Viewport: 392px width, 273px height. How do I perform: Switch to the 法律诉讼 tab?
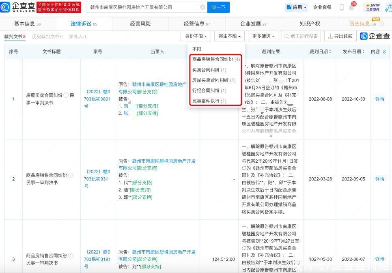[x=84, y=24]
